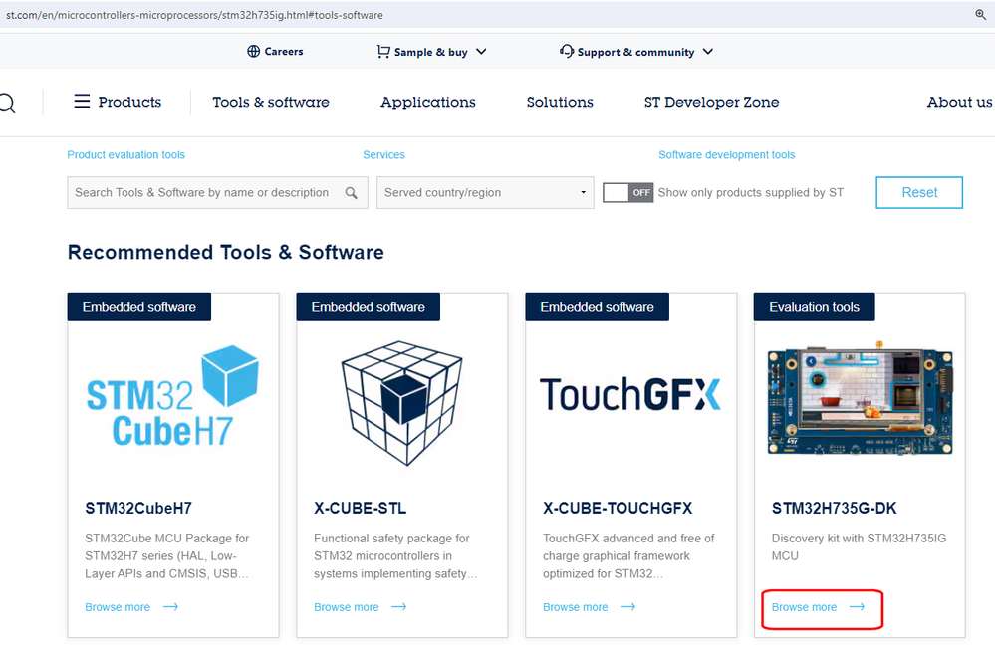This screenshot has height=649, width=995.
Task: Click the Embedded software tag on STM32CubeH7 card
Action: point(139,307)
